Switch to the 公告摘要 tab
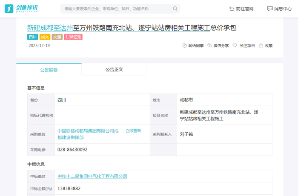The image size is (298, 196). click(x=49, y=70)
